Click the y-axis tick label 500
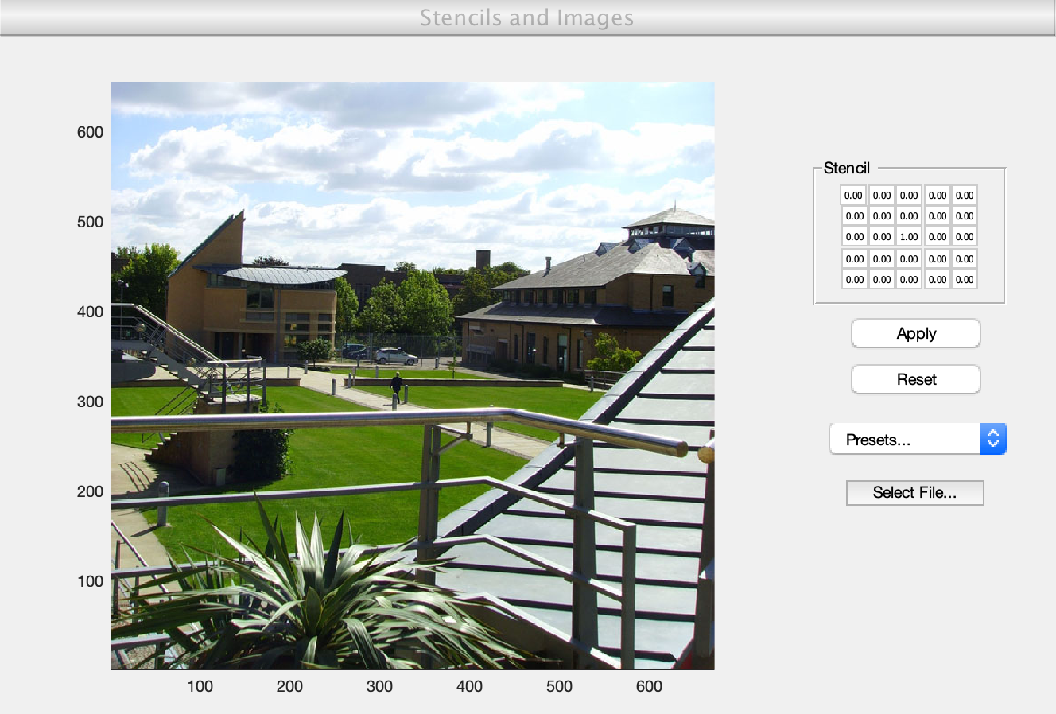Screen dimensions: 1056x714 (x=90, y=222)
